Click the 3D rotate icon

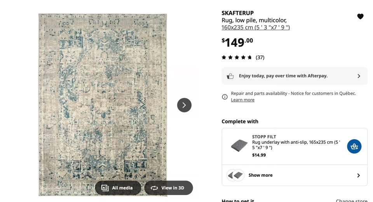click(154, 188)
